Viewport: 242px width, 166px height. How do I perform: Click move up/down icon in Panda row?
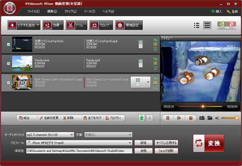click(155, 68)
